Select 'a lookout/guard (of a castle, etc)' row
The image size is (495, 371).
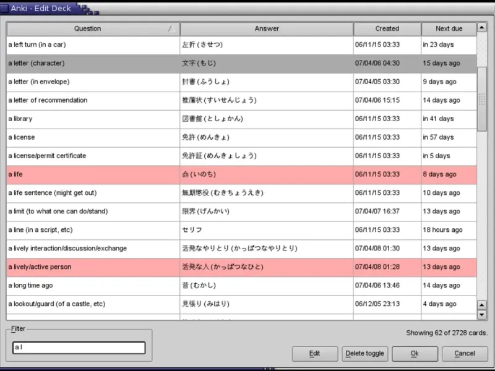(x=241, y=304)
